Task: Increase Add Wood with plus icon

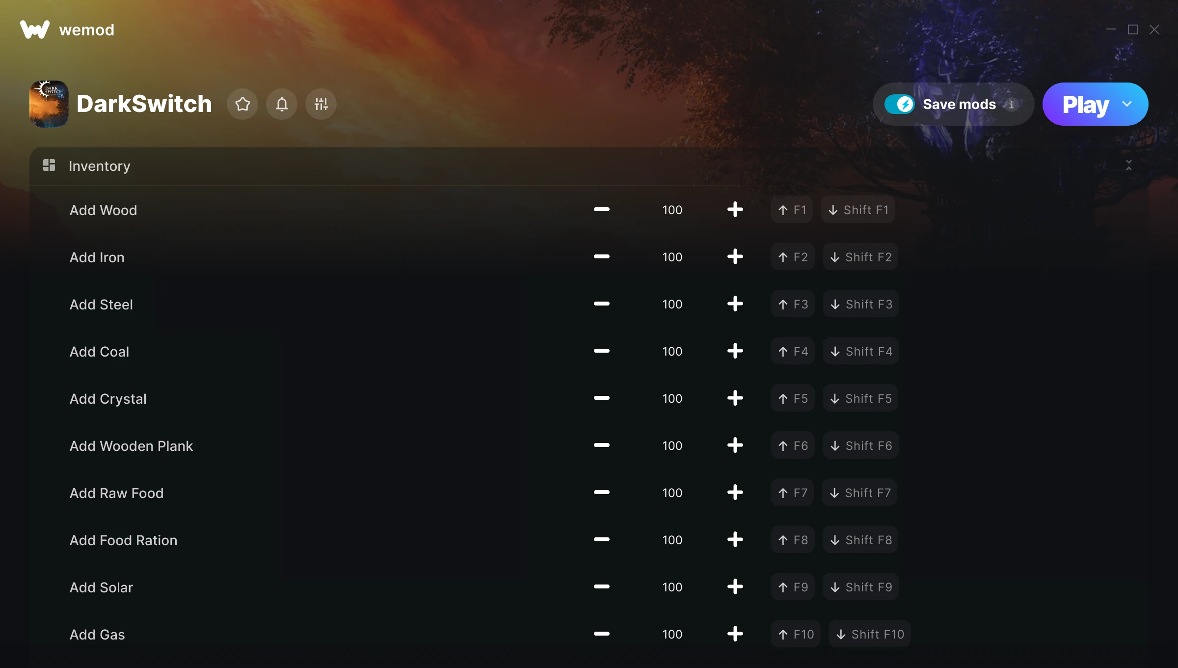Action: tap(735, 210)
